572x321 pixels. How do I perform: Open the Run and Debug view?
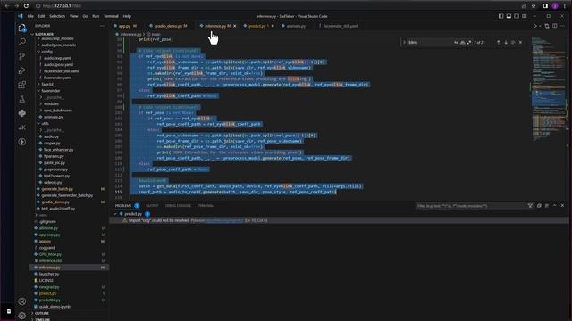pyautogui.click(x=21, y=70)
